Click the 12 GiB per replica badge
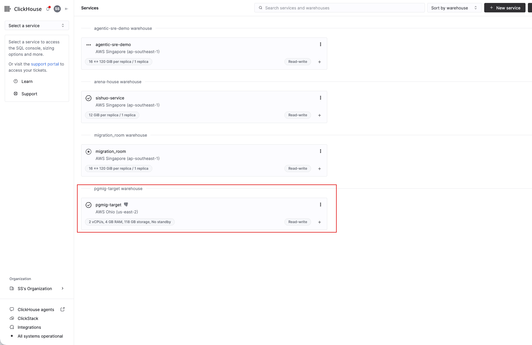Image resolution: width=532 pixels, height=345 pixels. pyautogui.click(x=112, y=115)
